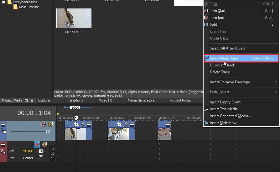Click the fx icon on second clip
The width and height of the screenshot is (280, 172).
click(x=126, y=124)
